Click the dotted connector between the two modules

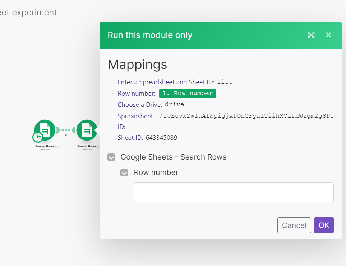click(x=66, y=130)
